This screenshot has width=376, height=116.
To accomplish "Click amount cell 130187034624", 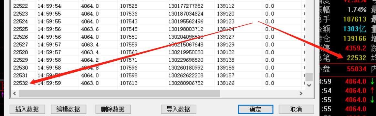I will click(x=186, y=13).
